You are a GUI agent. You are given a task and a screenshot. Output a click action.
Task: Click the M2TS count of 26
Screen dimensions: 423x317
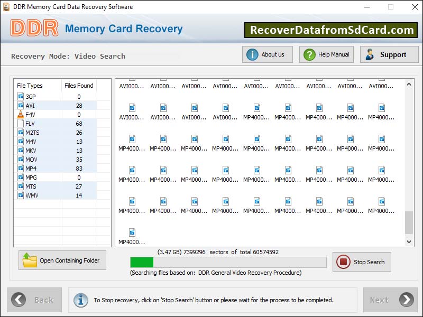[79, 133]
